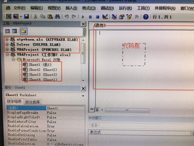Screen dimensions: 194x146
Task: Select EnablePivotTable property row
Action: [x=46, y=140]
